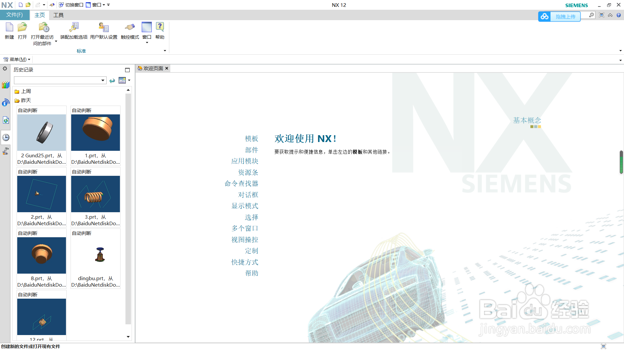Click the history refresh arrow icon

click(112, 81)
